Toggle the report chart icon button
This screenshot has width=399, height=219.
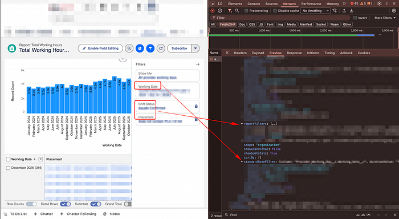click(140, 48)
